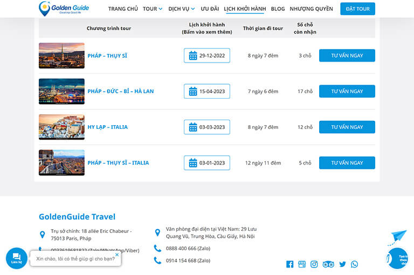Screen dimensions: 414x275
Task: Open the NHƯỢNG QUYỀN menu item
Action: point(311,9)
